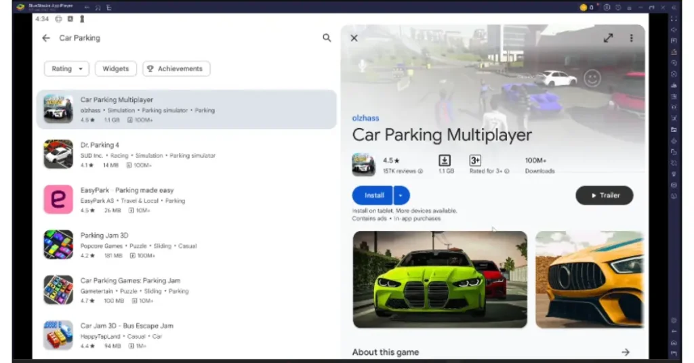Click the Car Jam 3D app icon
694x363 pixels.
pyautogui.click(x=58, y=335)
